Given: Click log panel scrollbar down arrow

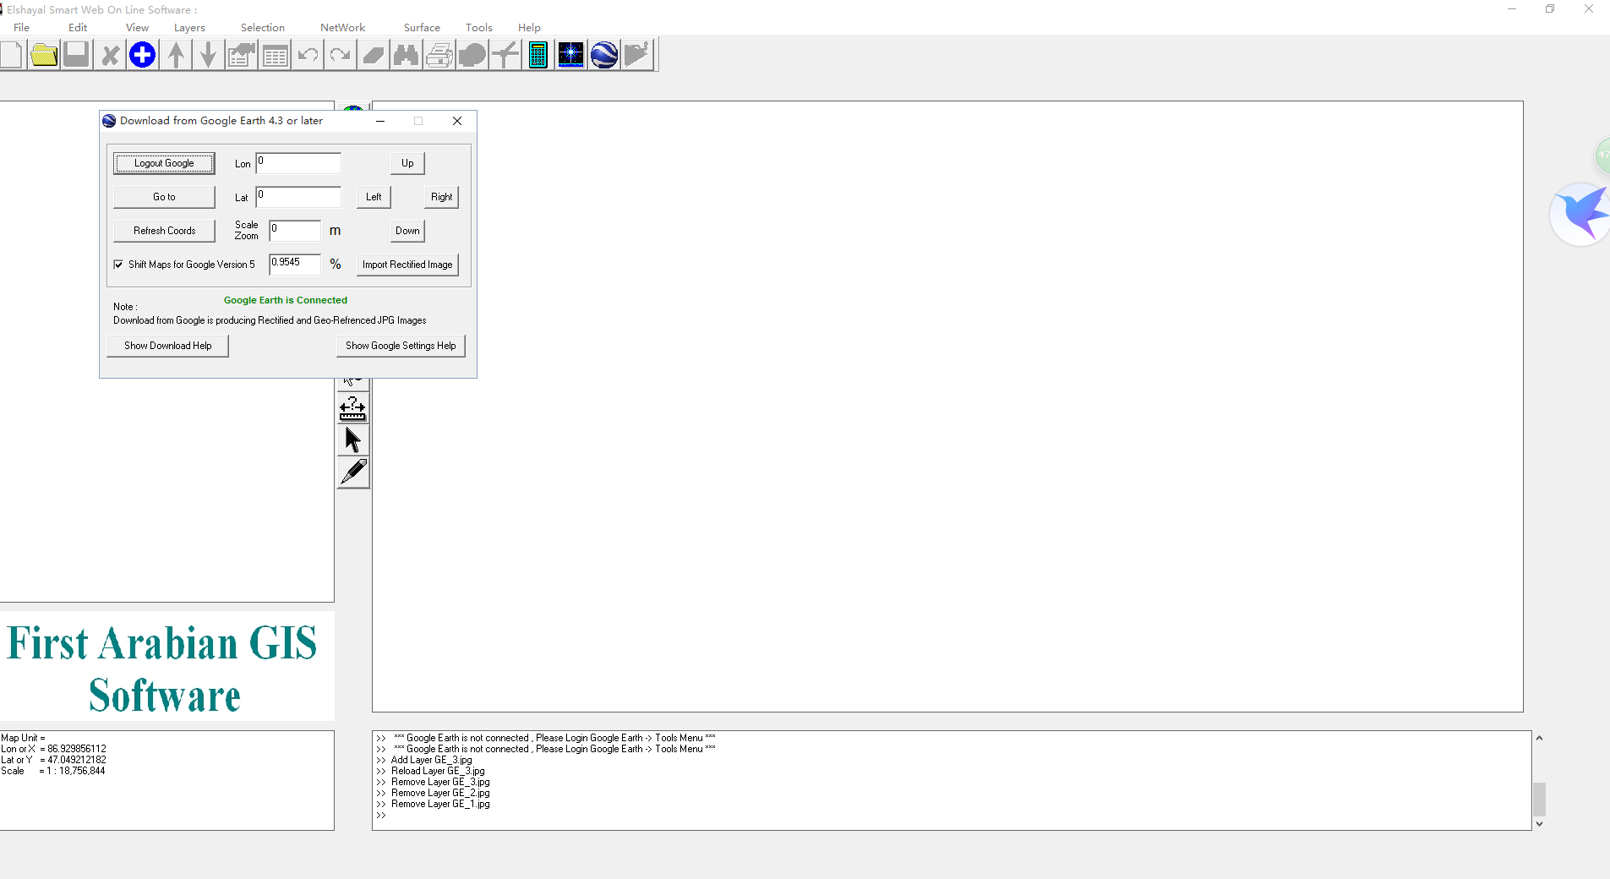Looking at the screenshot, I should (x=1539, y=824).
